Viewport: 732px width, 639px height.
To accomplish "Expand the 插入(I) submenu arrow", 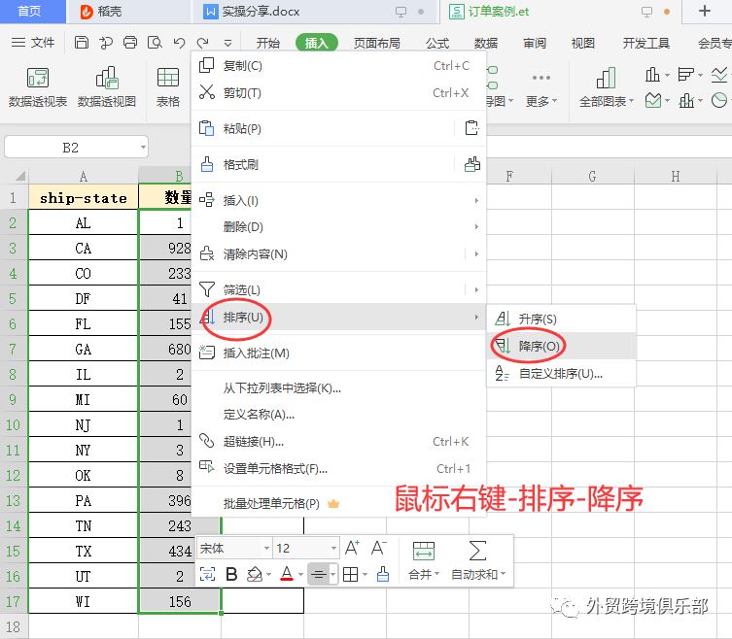I will coord(476,201).
